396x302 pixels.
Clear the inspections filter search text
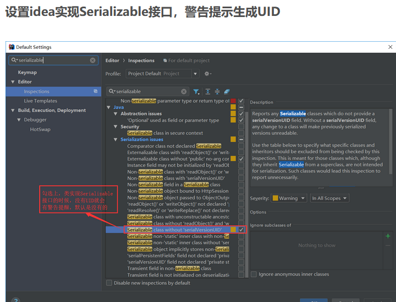pyautogui.click(x=184, y=92)
